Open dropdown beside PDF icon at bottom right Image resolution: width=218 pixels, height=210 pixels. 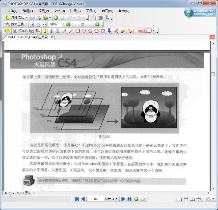click(213, 199)
